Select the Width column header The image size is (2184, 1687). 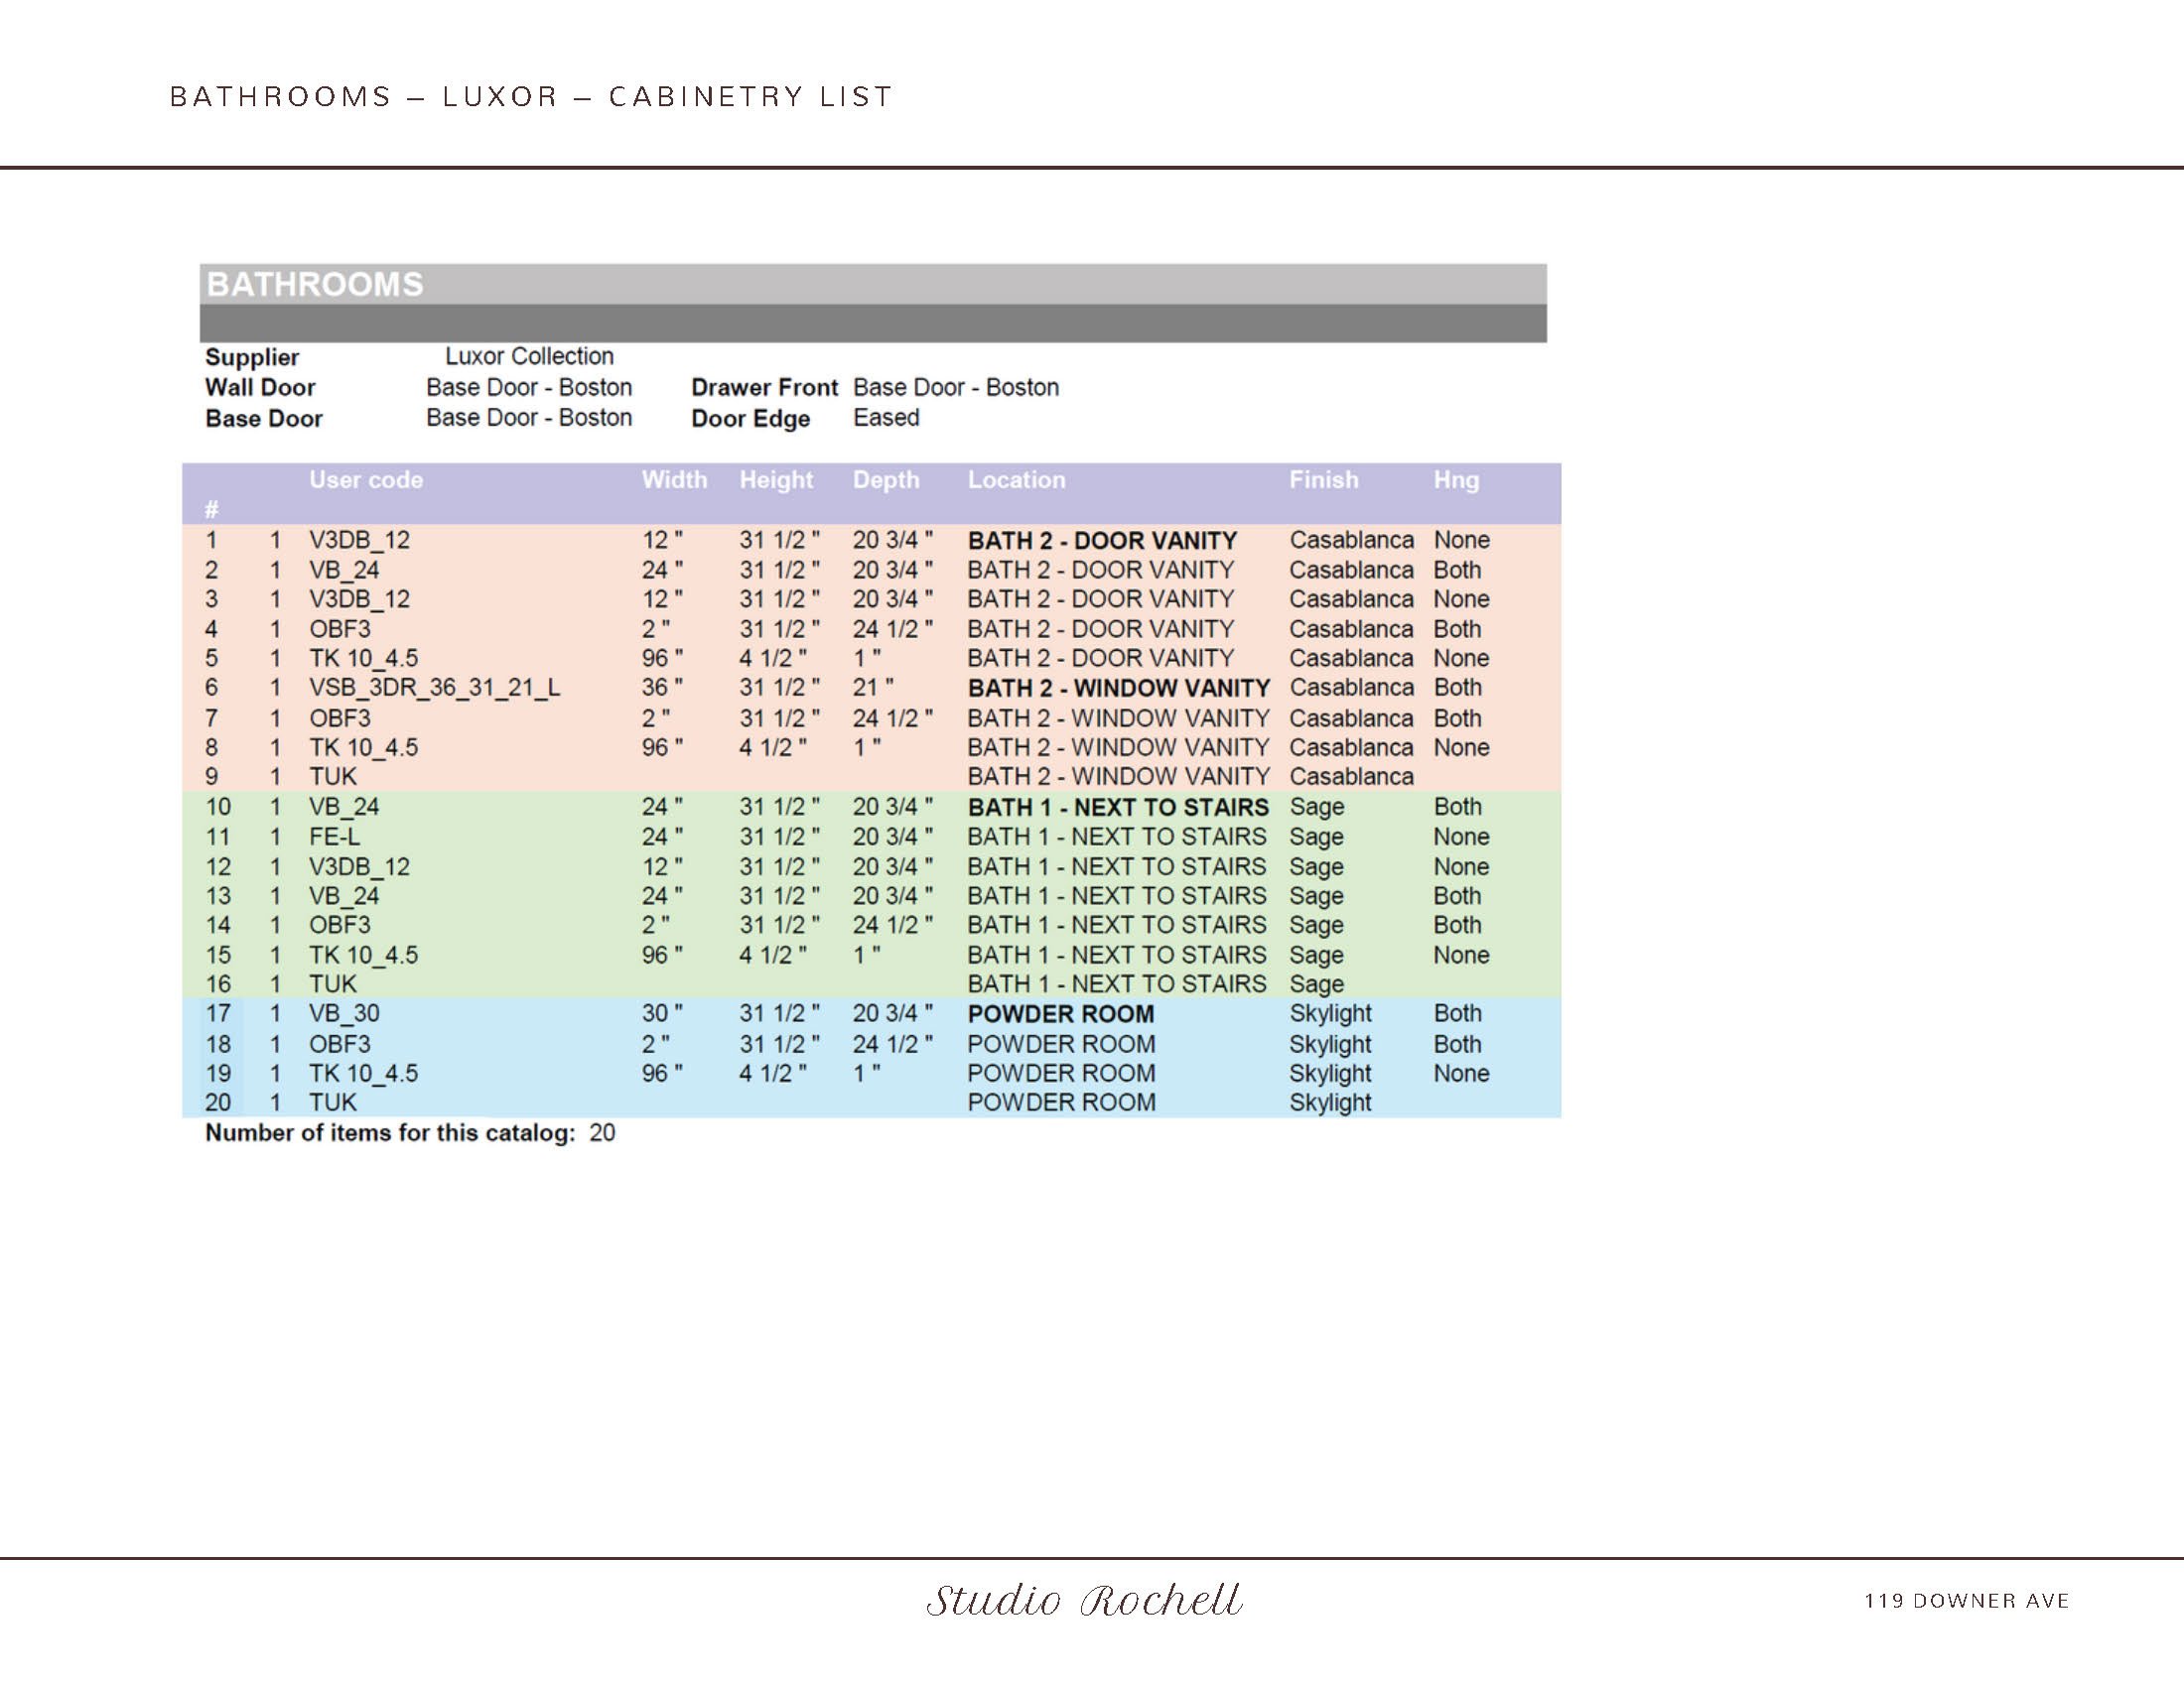pyautogui.click(x=674, y=479)
